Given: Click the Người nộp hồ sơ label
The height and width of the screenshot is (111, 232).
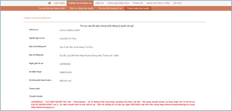Looking at the screenshot, I should click(37, 38).
